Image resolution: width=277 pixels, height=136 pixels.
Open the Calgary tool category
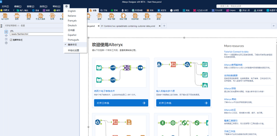(x=231, y=10)
